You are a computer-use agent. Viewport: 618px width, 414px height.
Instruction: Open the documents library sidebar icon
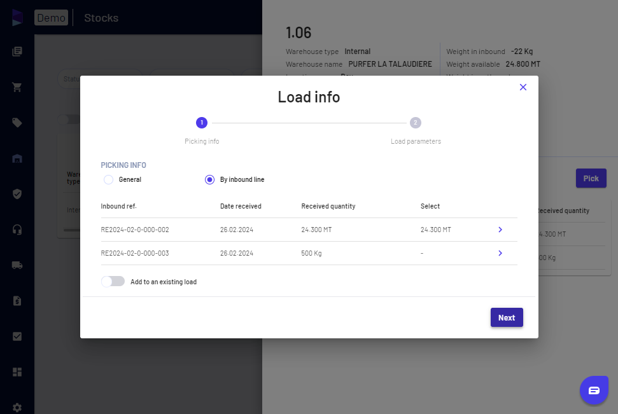pos(17,52)
